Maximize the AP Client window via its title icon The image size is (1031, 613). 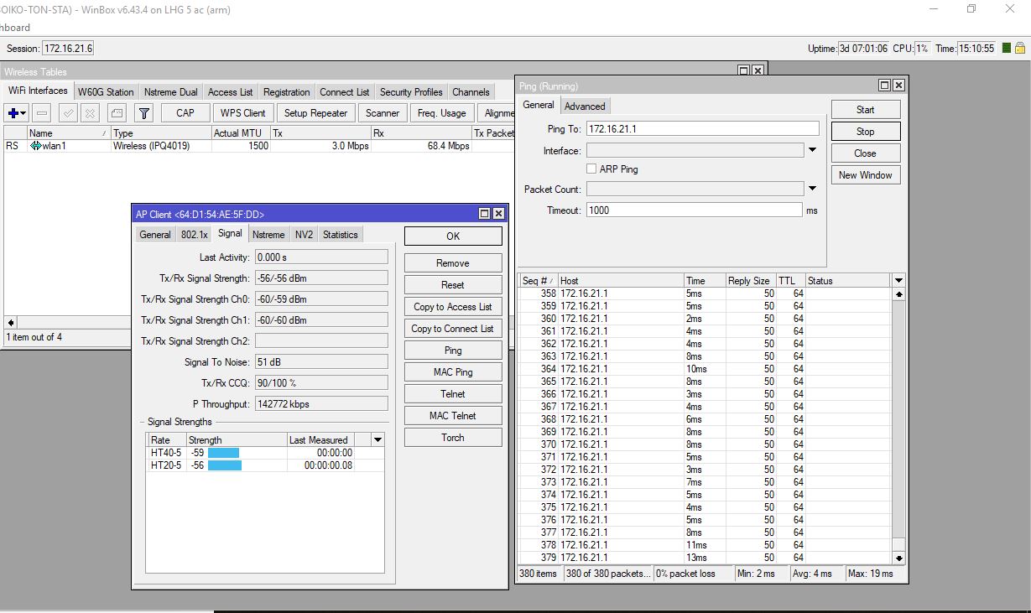tap(484, 214)
